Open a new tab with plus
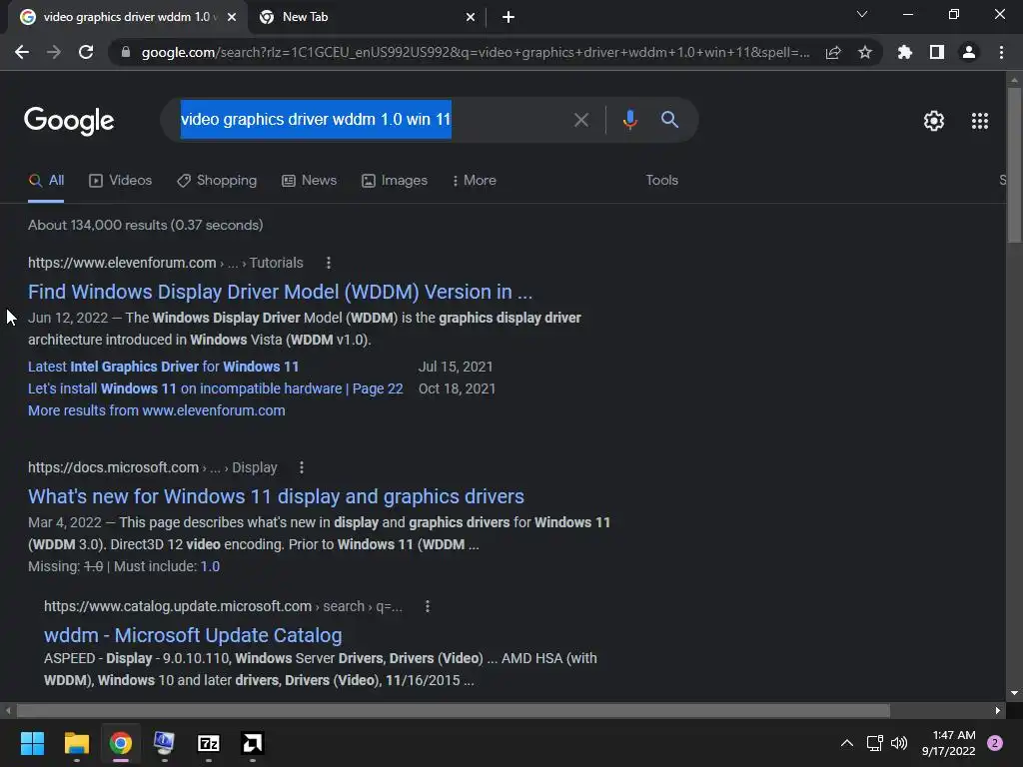Screen dimensions: 1023x767 pyautogui.click(x=509, y=17)
